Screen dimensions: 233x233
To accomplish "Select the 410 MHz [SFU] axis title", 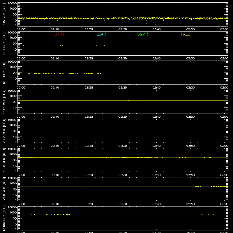I will click(4, 43).
